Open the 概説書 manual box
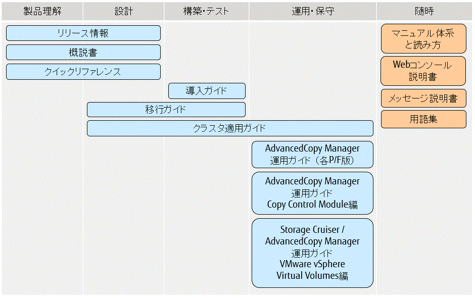Viewport: 475px width, 298px height. pos(83,53)
